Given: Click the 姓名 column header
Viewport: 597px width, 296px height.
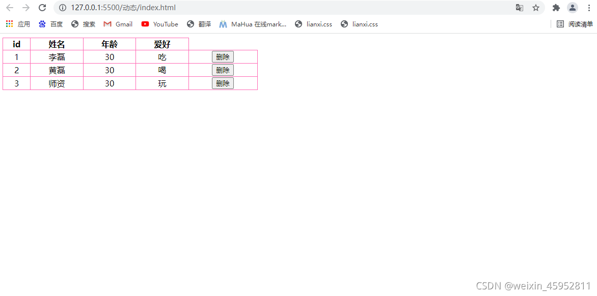Looking at the screenshot, I should point(57,44).
